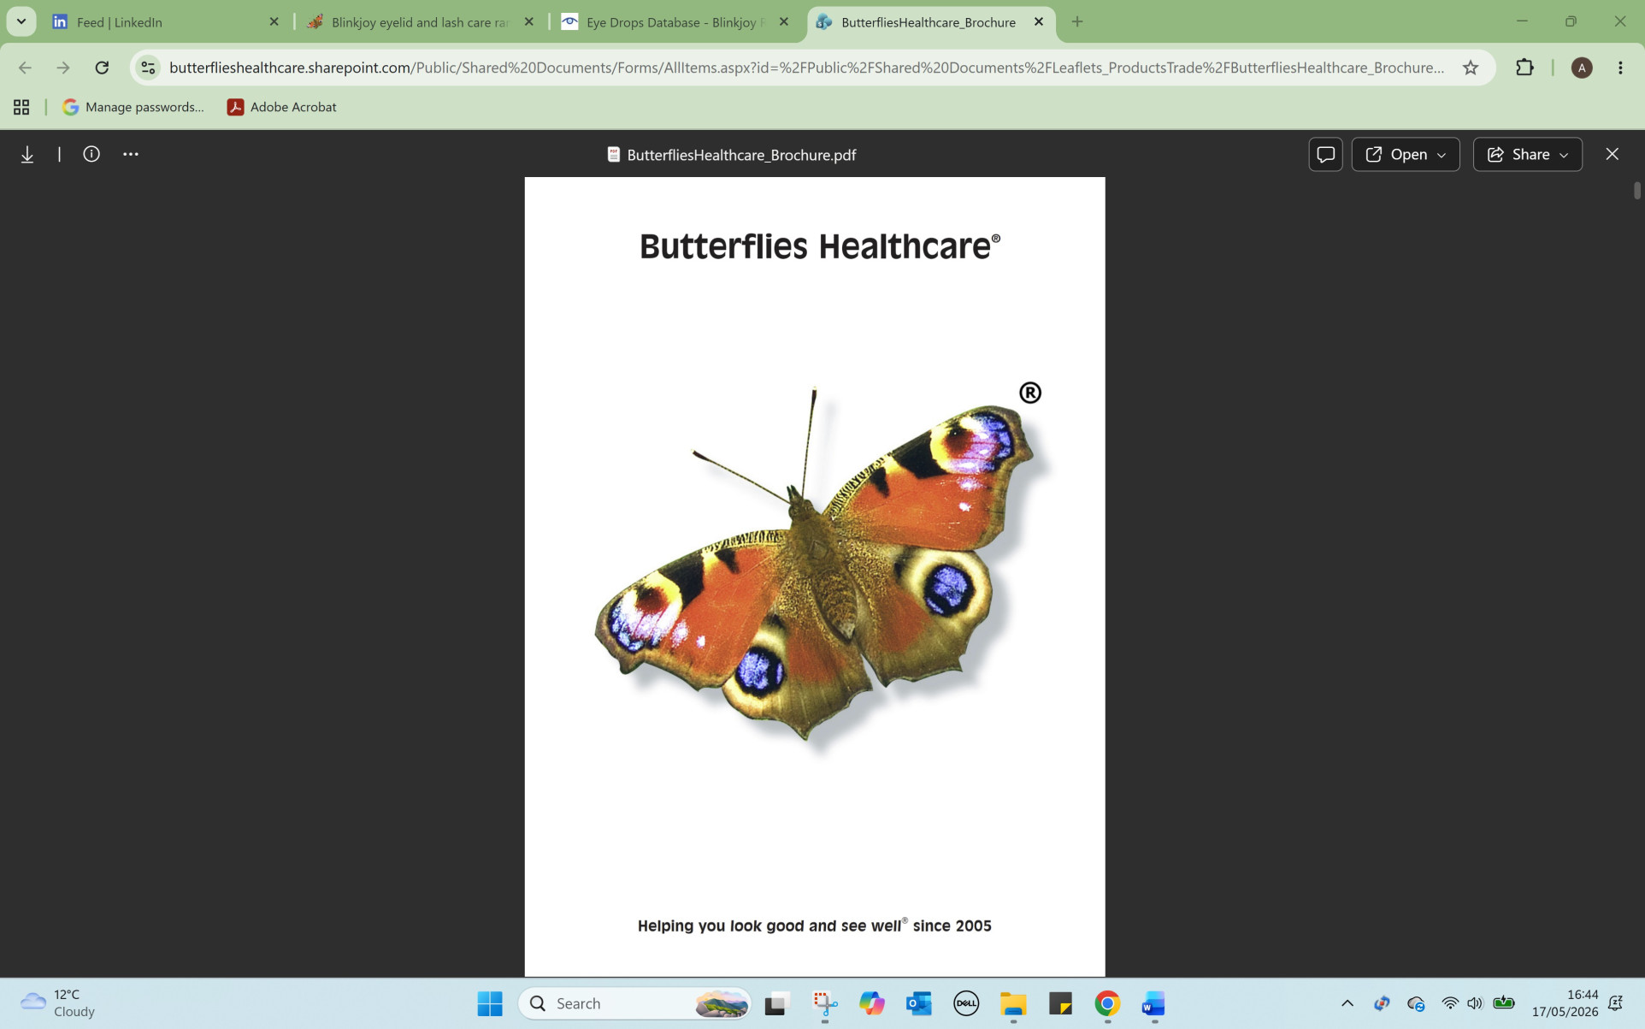Open the Wi-Fi network settings icon

pyautogui.click(x=1450, y=1003)
